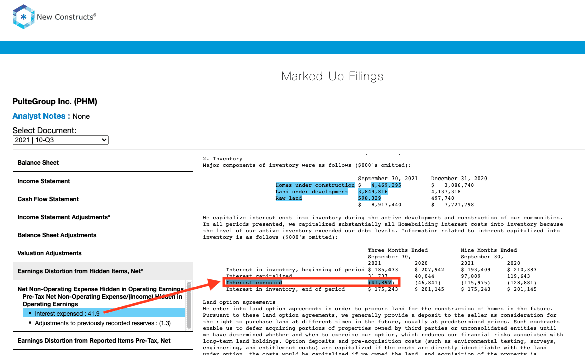The image size is (585, 355).
Task: Open the Income Statement section
Action: point(103,181)
